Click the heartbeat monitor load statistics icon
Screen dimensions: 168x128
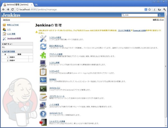(43, 80)
